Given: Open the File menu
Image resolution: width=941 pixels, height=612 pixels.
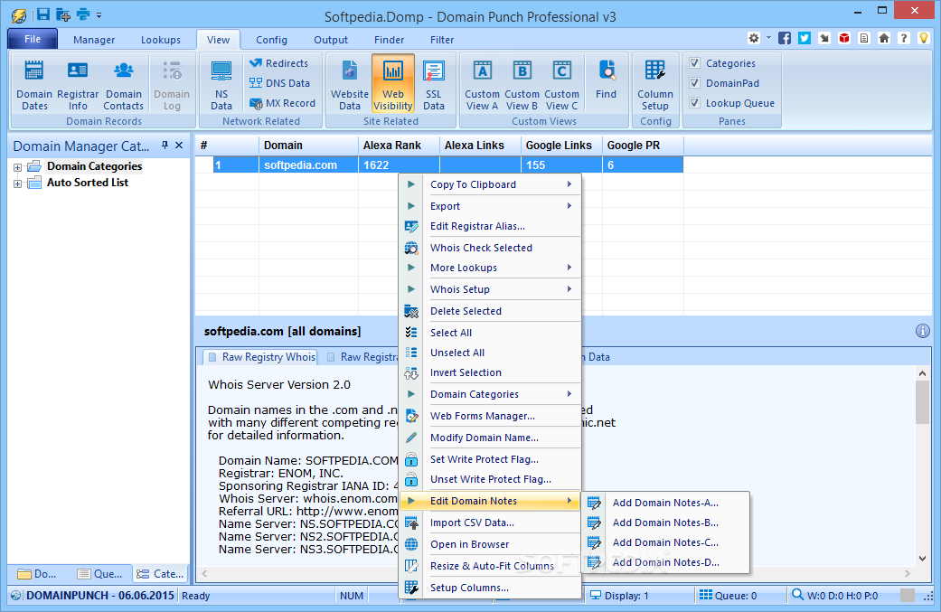Looking at the screenshot, I should (33, 39).
